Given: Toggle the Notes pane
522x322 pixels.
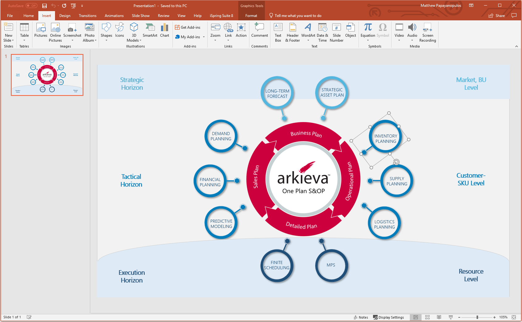Looking at the screenshot, I should (361, 317).
